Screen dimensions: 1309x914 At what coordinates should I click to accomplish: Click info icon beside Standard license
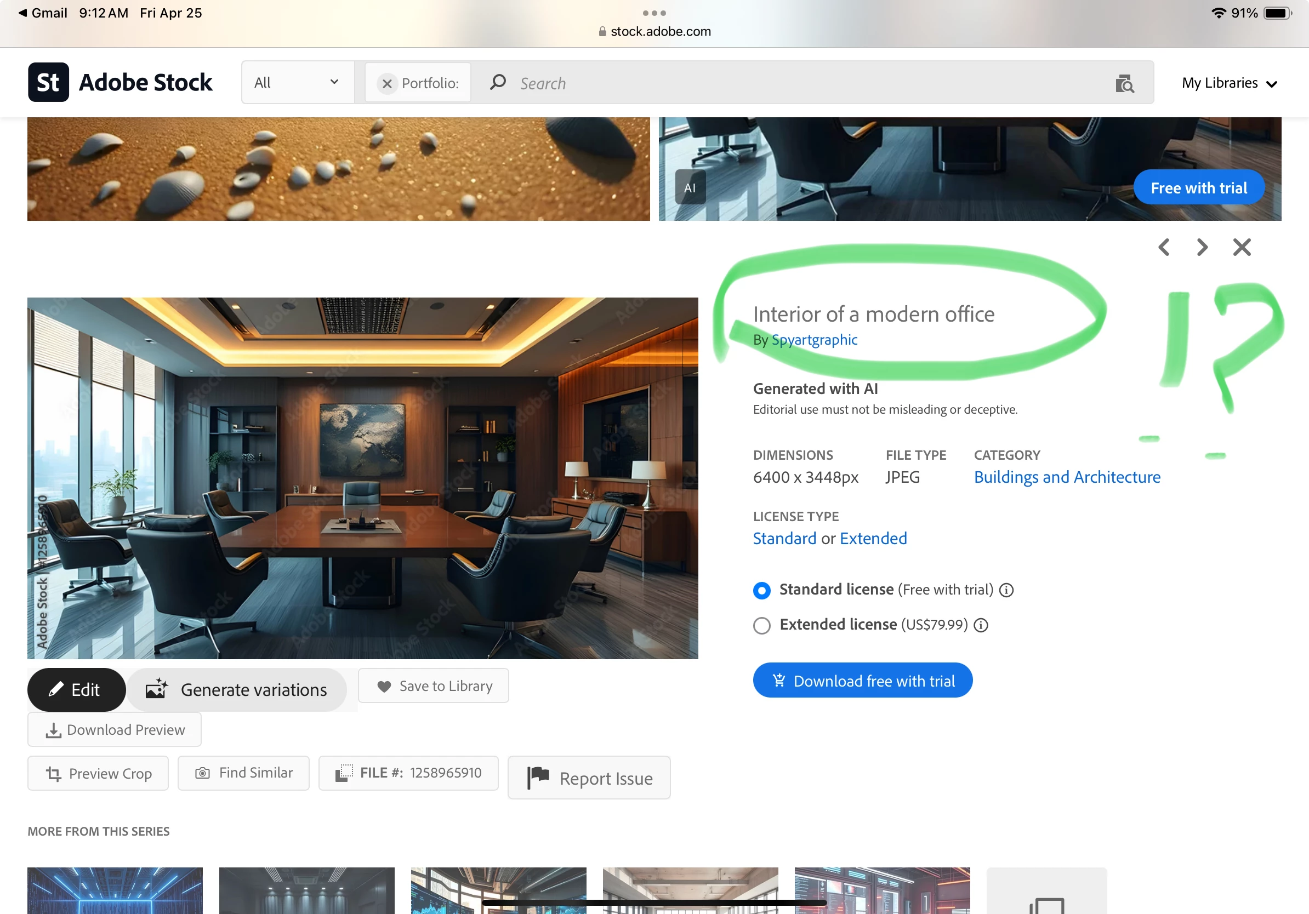point(1006,590)
